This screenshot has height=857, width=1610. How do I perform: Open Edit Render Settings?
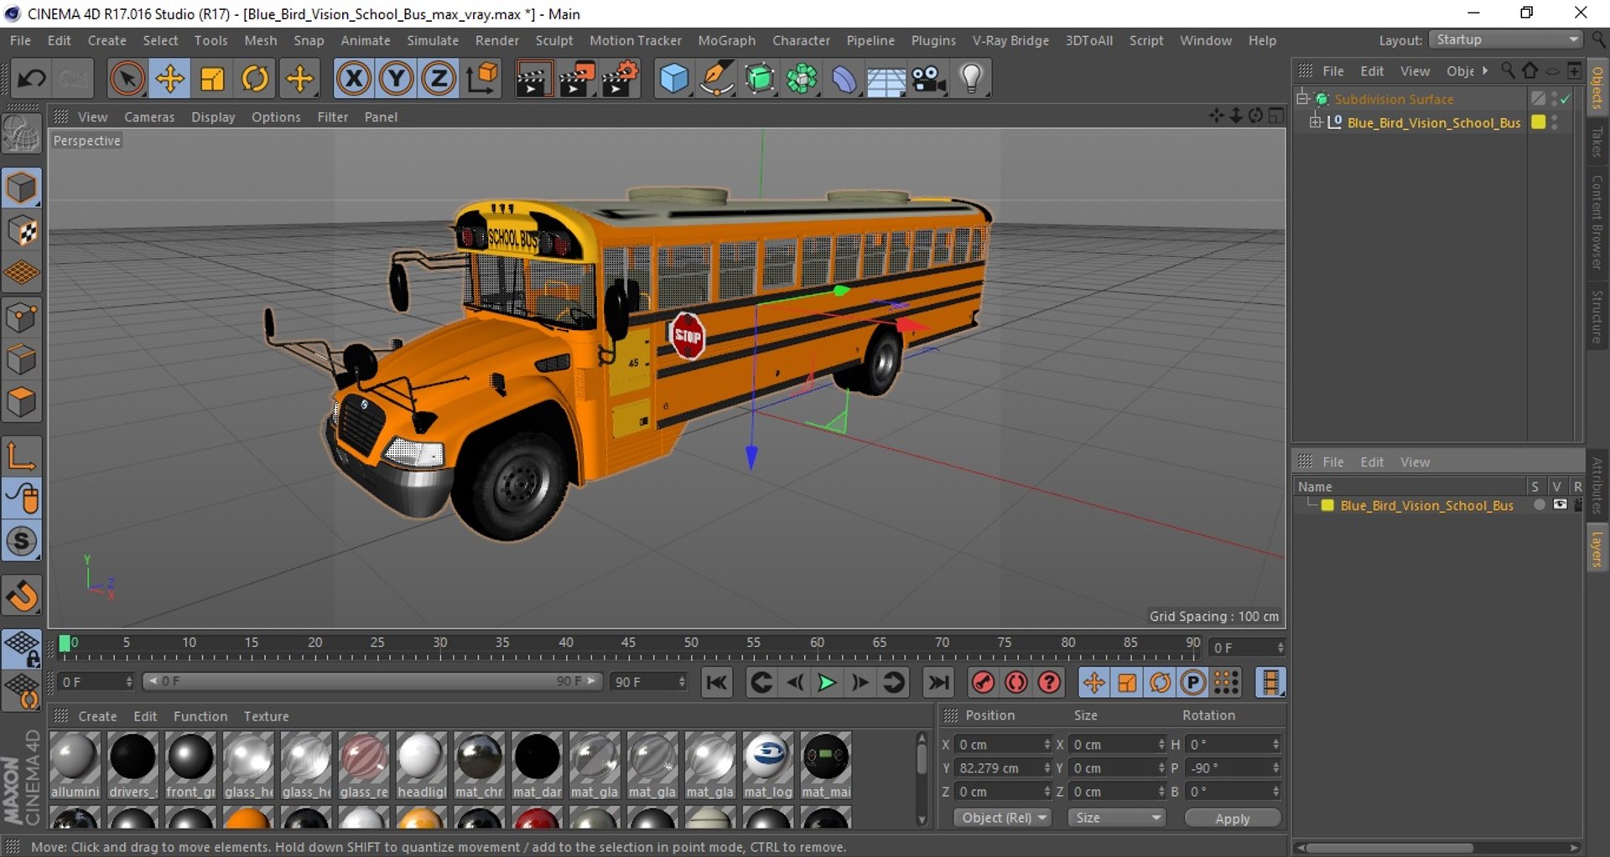tap(621, 79)
